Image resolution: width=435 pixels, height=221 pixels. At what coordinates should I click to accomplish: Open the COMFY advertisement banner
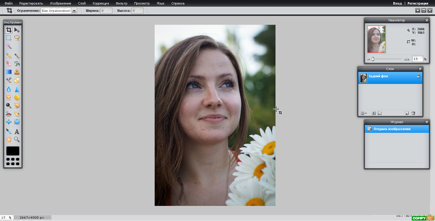coord(423,218)
